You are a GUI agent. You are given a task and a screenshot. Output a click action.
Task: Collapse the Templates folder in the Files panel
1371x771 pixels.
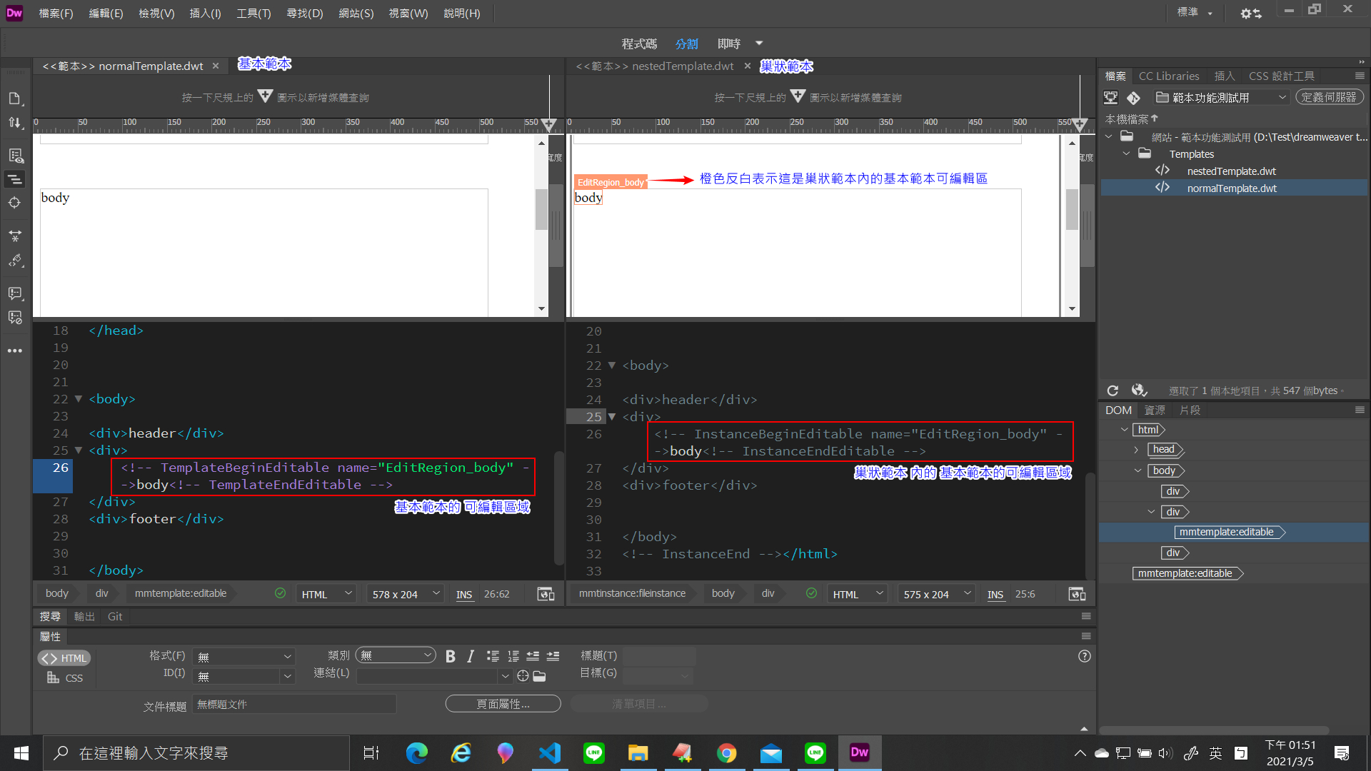1126,153
